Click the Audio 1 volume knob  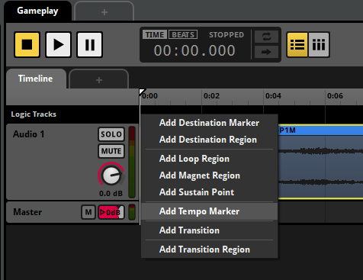click(x=111, y=175)
